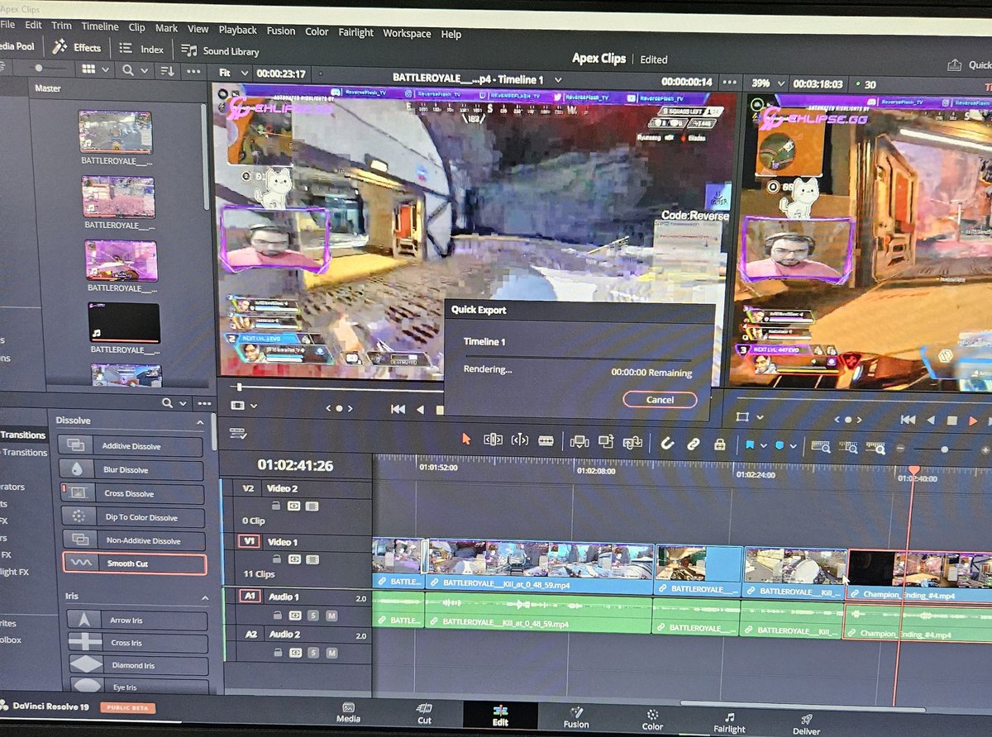Open the Sound Library panel
Image resolution: width=992 pixels, height=737 pixels.
pos(220,50)
